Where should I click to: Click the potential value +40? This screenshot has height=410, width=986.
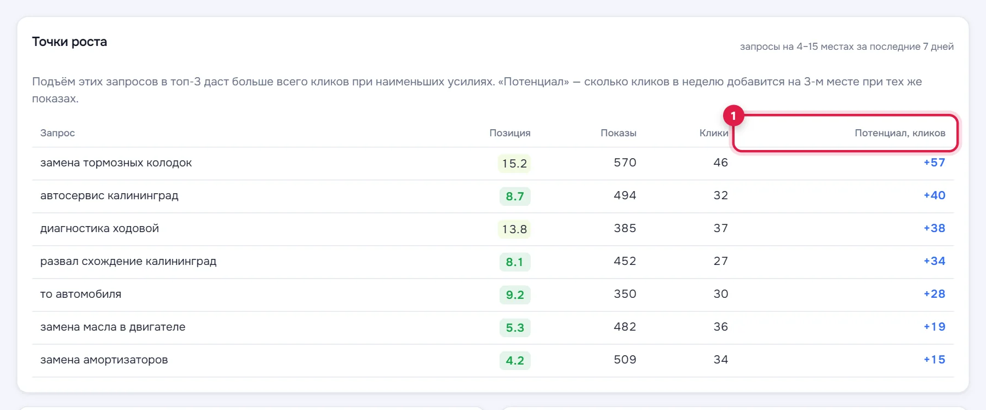point(935,195)
